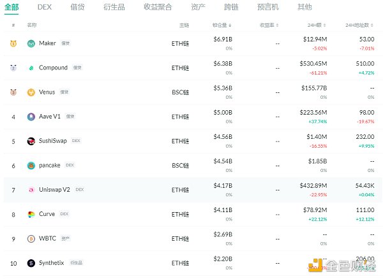Select the 全部 tab
The height and width of the screenshot is (279, 383).
point(11,7)
